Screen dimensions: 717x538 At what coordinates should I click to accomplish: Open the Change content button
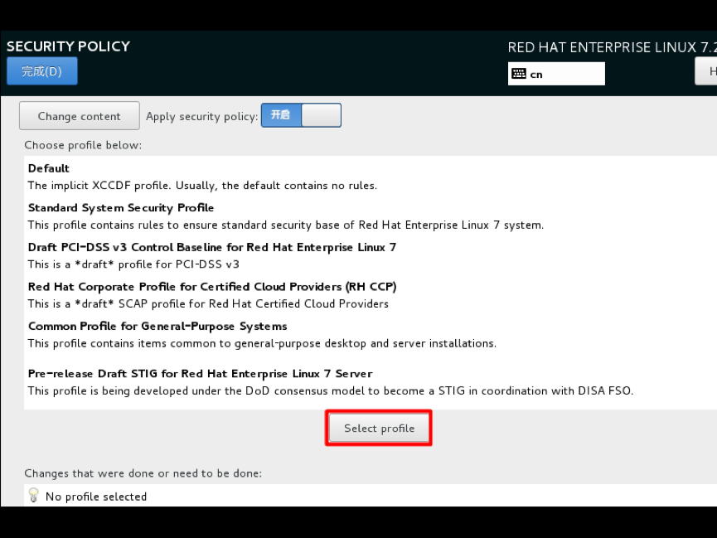(79, 116)
